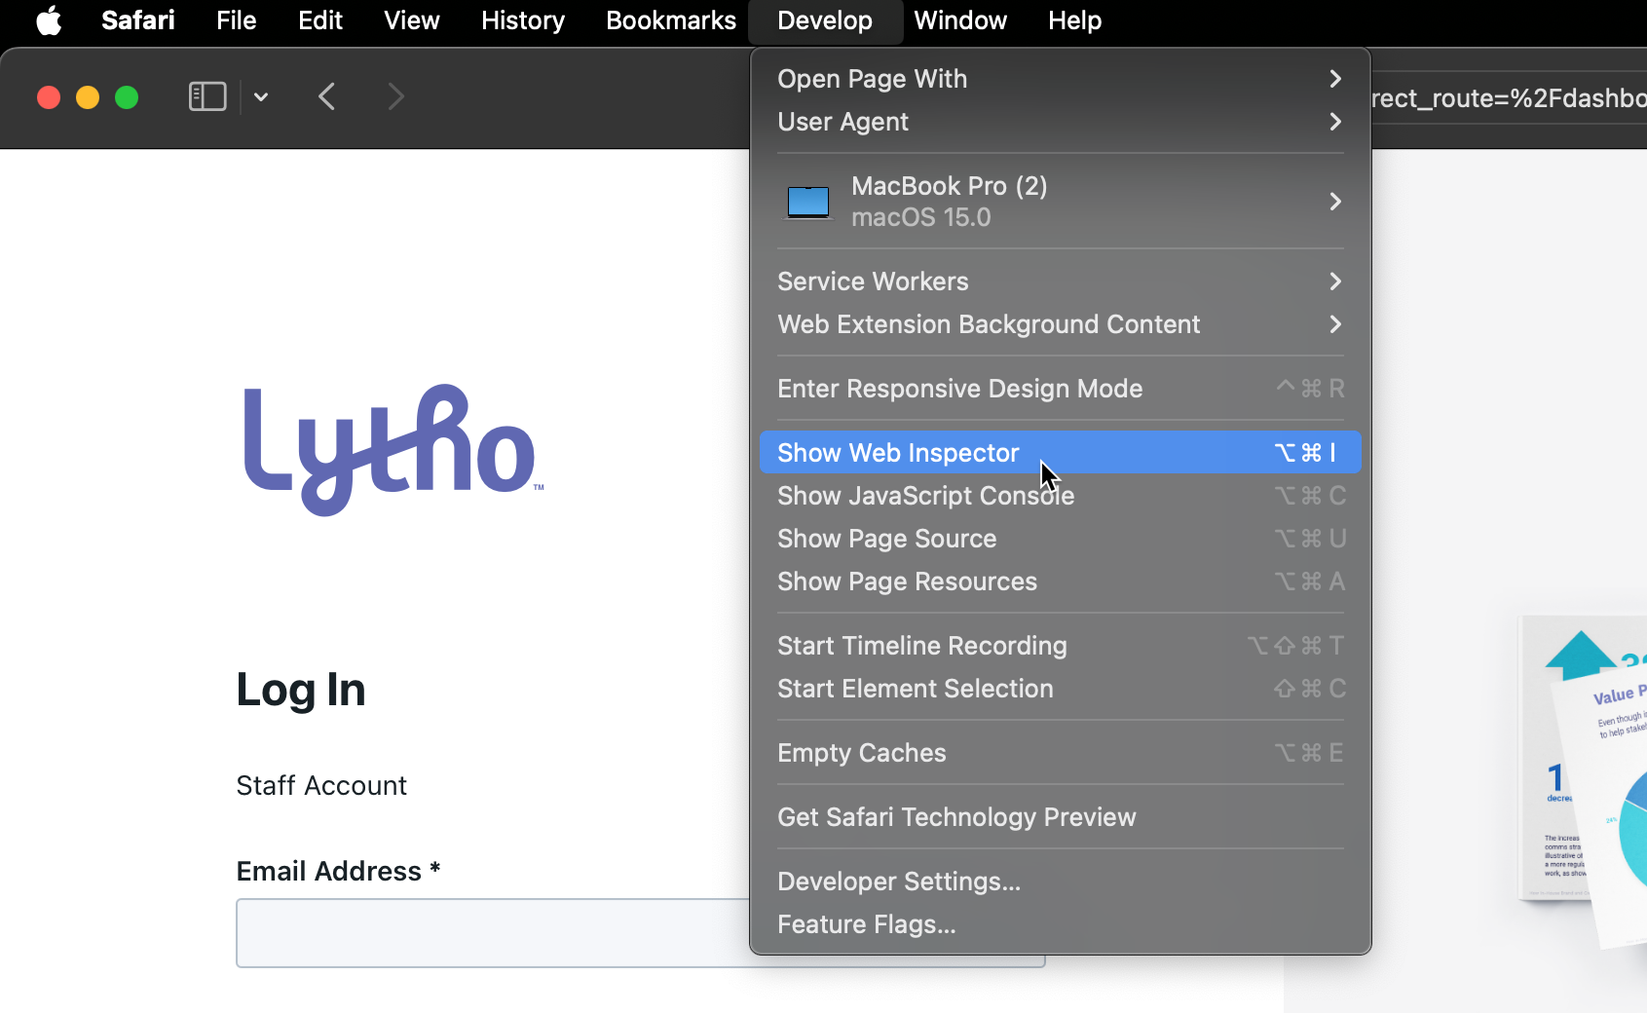The image size is (1647, 1013).
Task: Click the Lytho logo
Action: click(393, 449)
